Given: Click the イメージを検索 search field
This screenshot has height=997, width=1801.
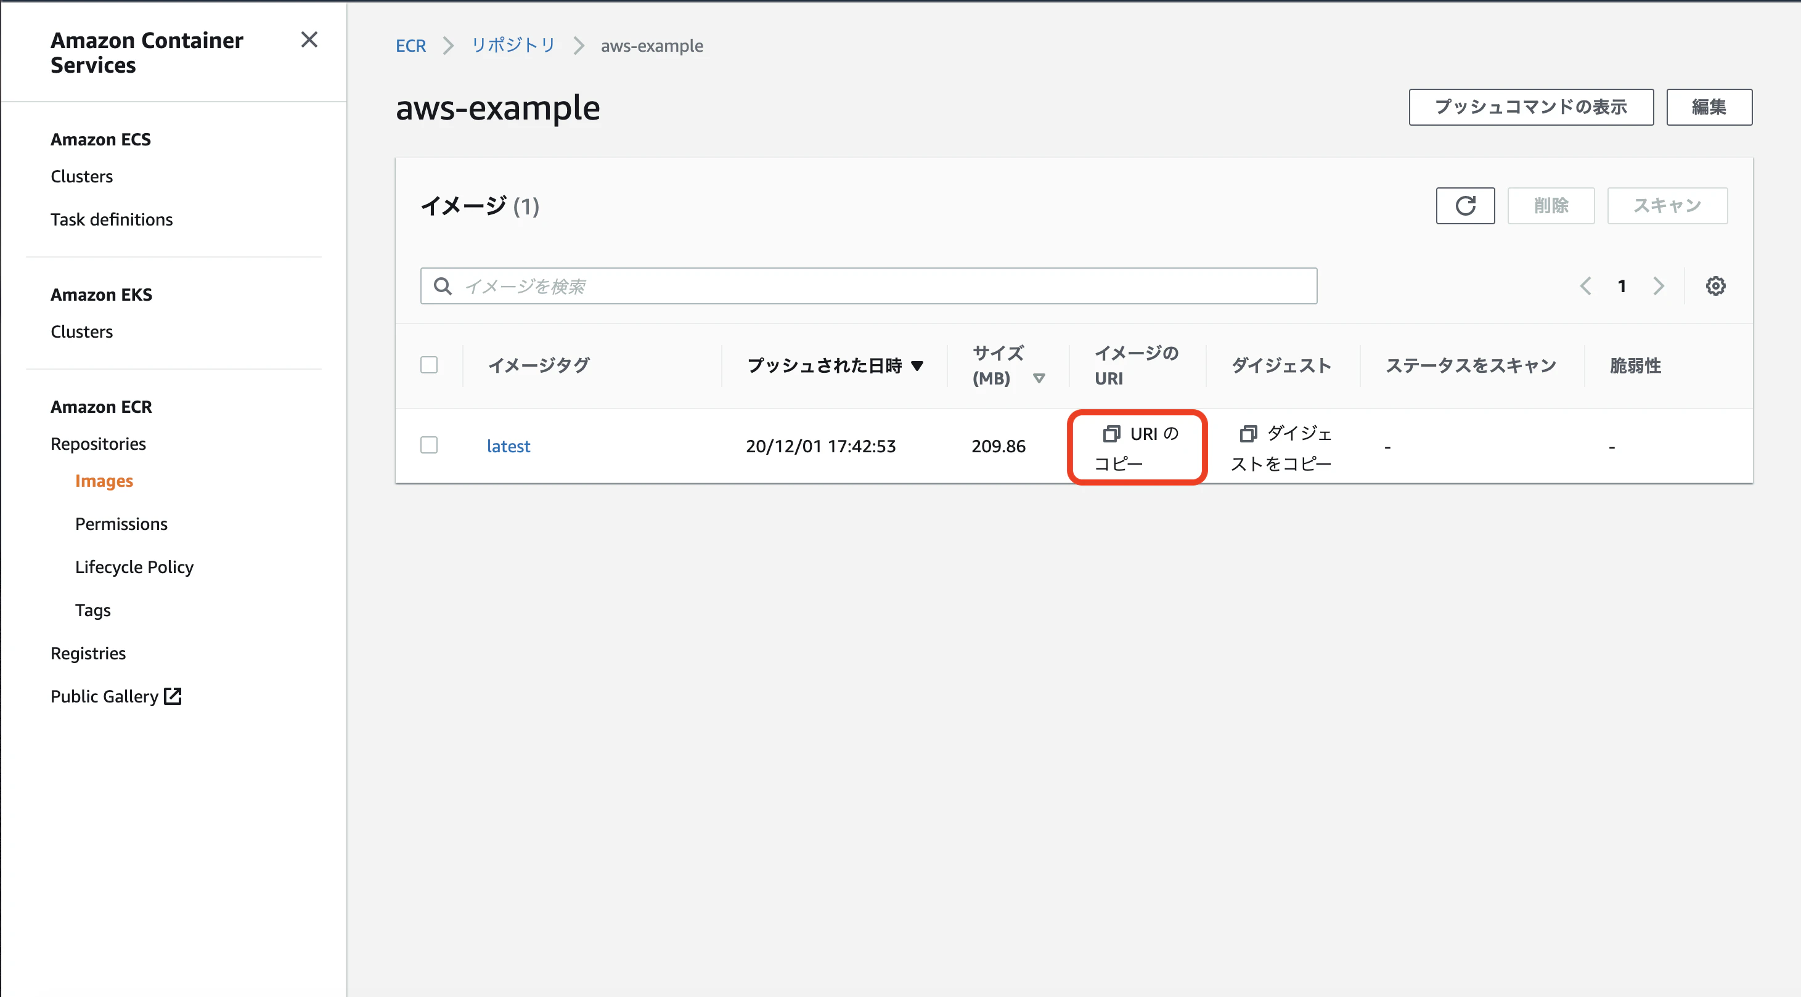Looking at the screenshot, I should 868,286.
